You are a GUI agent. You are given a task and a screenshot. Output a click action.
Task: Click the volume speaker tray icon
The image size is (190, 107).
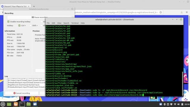178,104
